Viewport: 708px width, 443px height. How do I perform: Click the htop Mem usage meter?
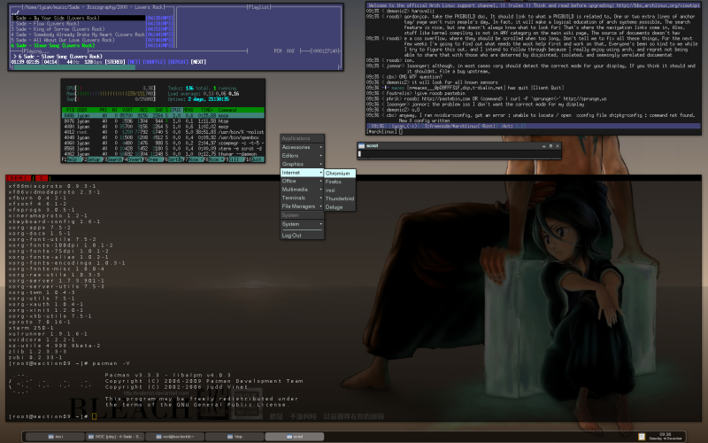coord(111,94)
